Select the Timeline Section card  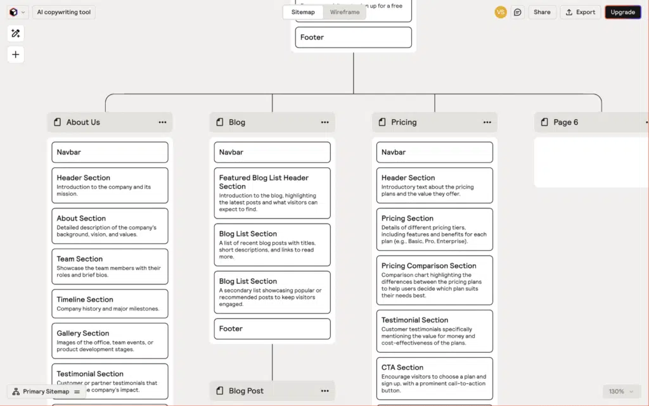110,304
